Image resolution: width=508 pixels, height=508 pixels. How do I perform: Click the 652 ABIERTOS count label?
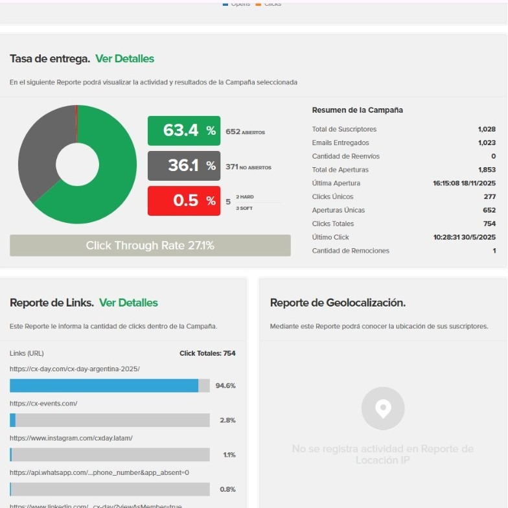[x=245, y=132]
